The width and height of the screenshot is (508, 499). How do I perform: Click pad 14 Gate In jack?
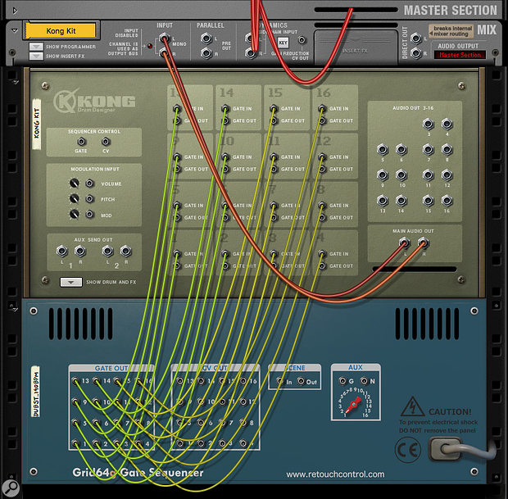225,108
